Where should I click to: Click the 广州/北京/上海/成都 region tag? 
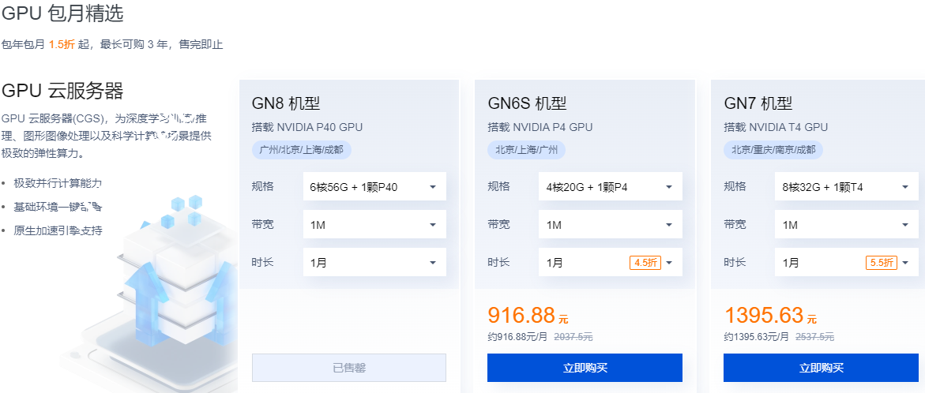[x=303, y=149]
